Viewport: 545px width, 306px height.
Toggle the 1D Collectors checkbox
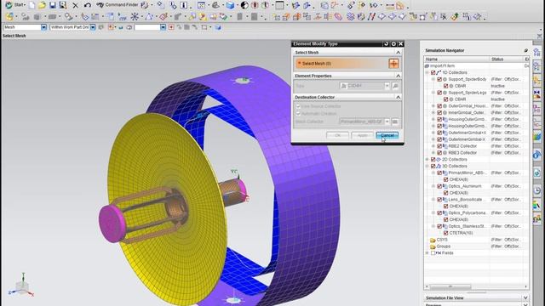coord(433,72)
